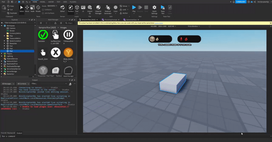
Task: Open the FILE menu
Action: tap(3, 2)
